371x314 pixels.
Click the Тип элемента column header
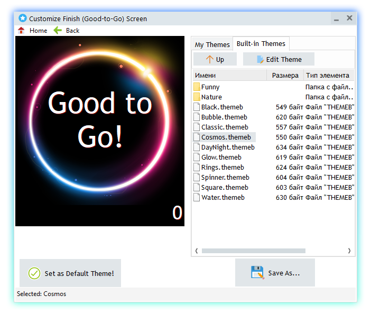pyautogui.click(x=328, y=75)
